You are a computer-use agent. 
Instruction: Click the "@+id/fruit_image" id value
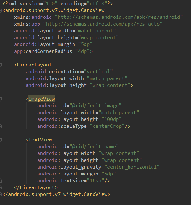(95, 106)
